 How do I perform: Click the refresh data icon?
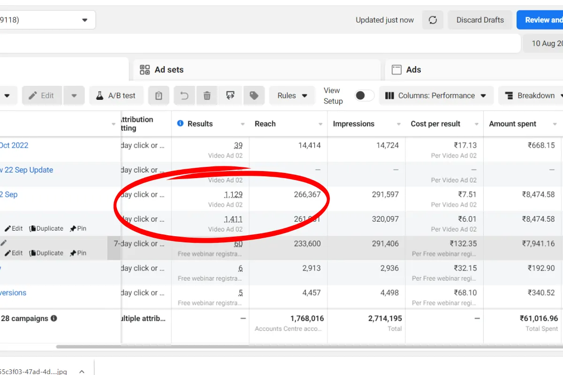point(433,20)
